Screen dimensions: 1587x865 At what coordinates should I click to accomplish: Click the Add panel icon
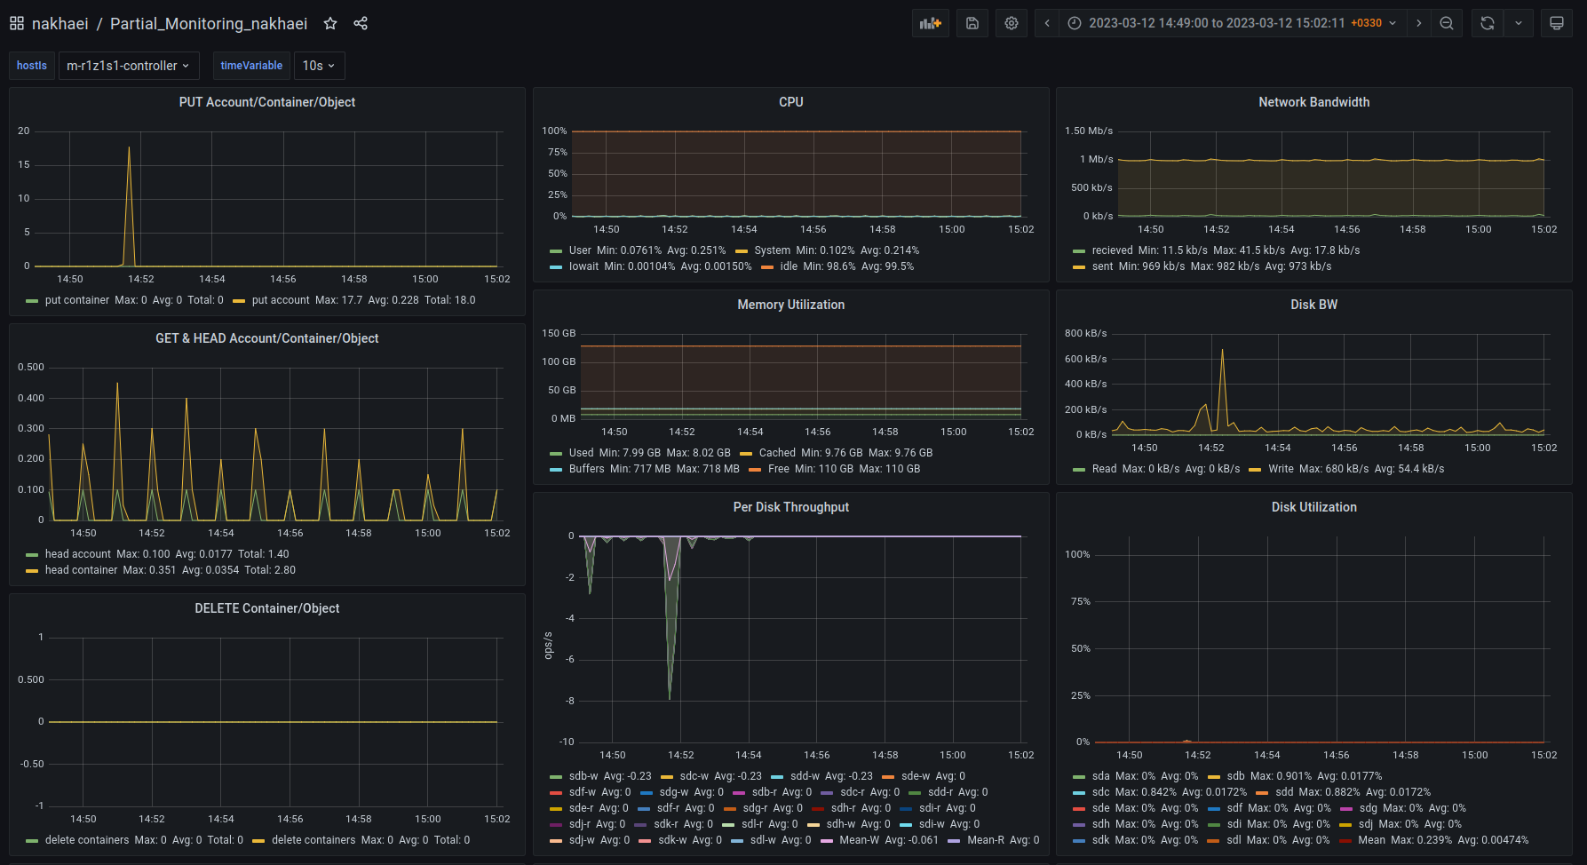[x=930, y=23]
